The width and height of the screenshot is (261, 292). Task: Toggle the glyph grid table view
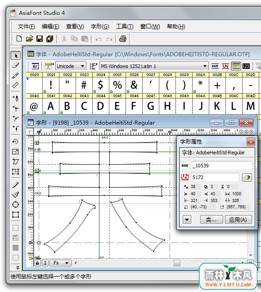236,66
